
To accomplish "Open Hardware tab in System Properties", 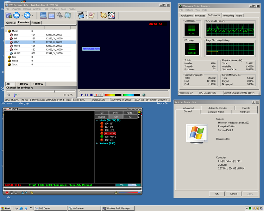I will coord(245,112).
